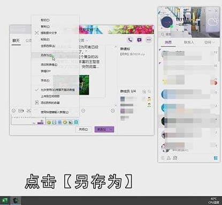
Task: Check CPU temperature readout in system tray
Action: 214,201
